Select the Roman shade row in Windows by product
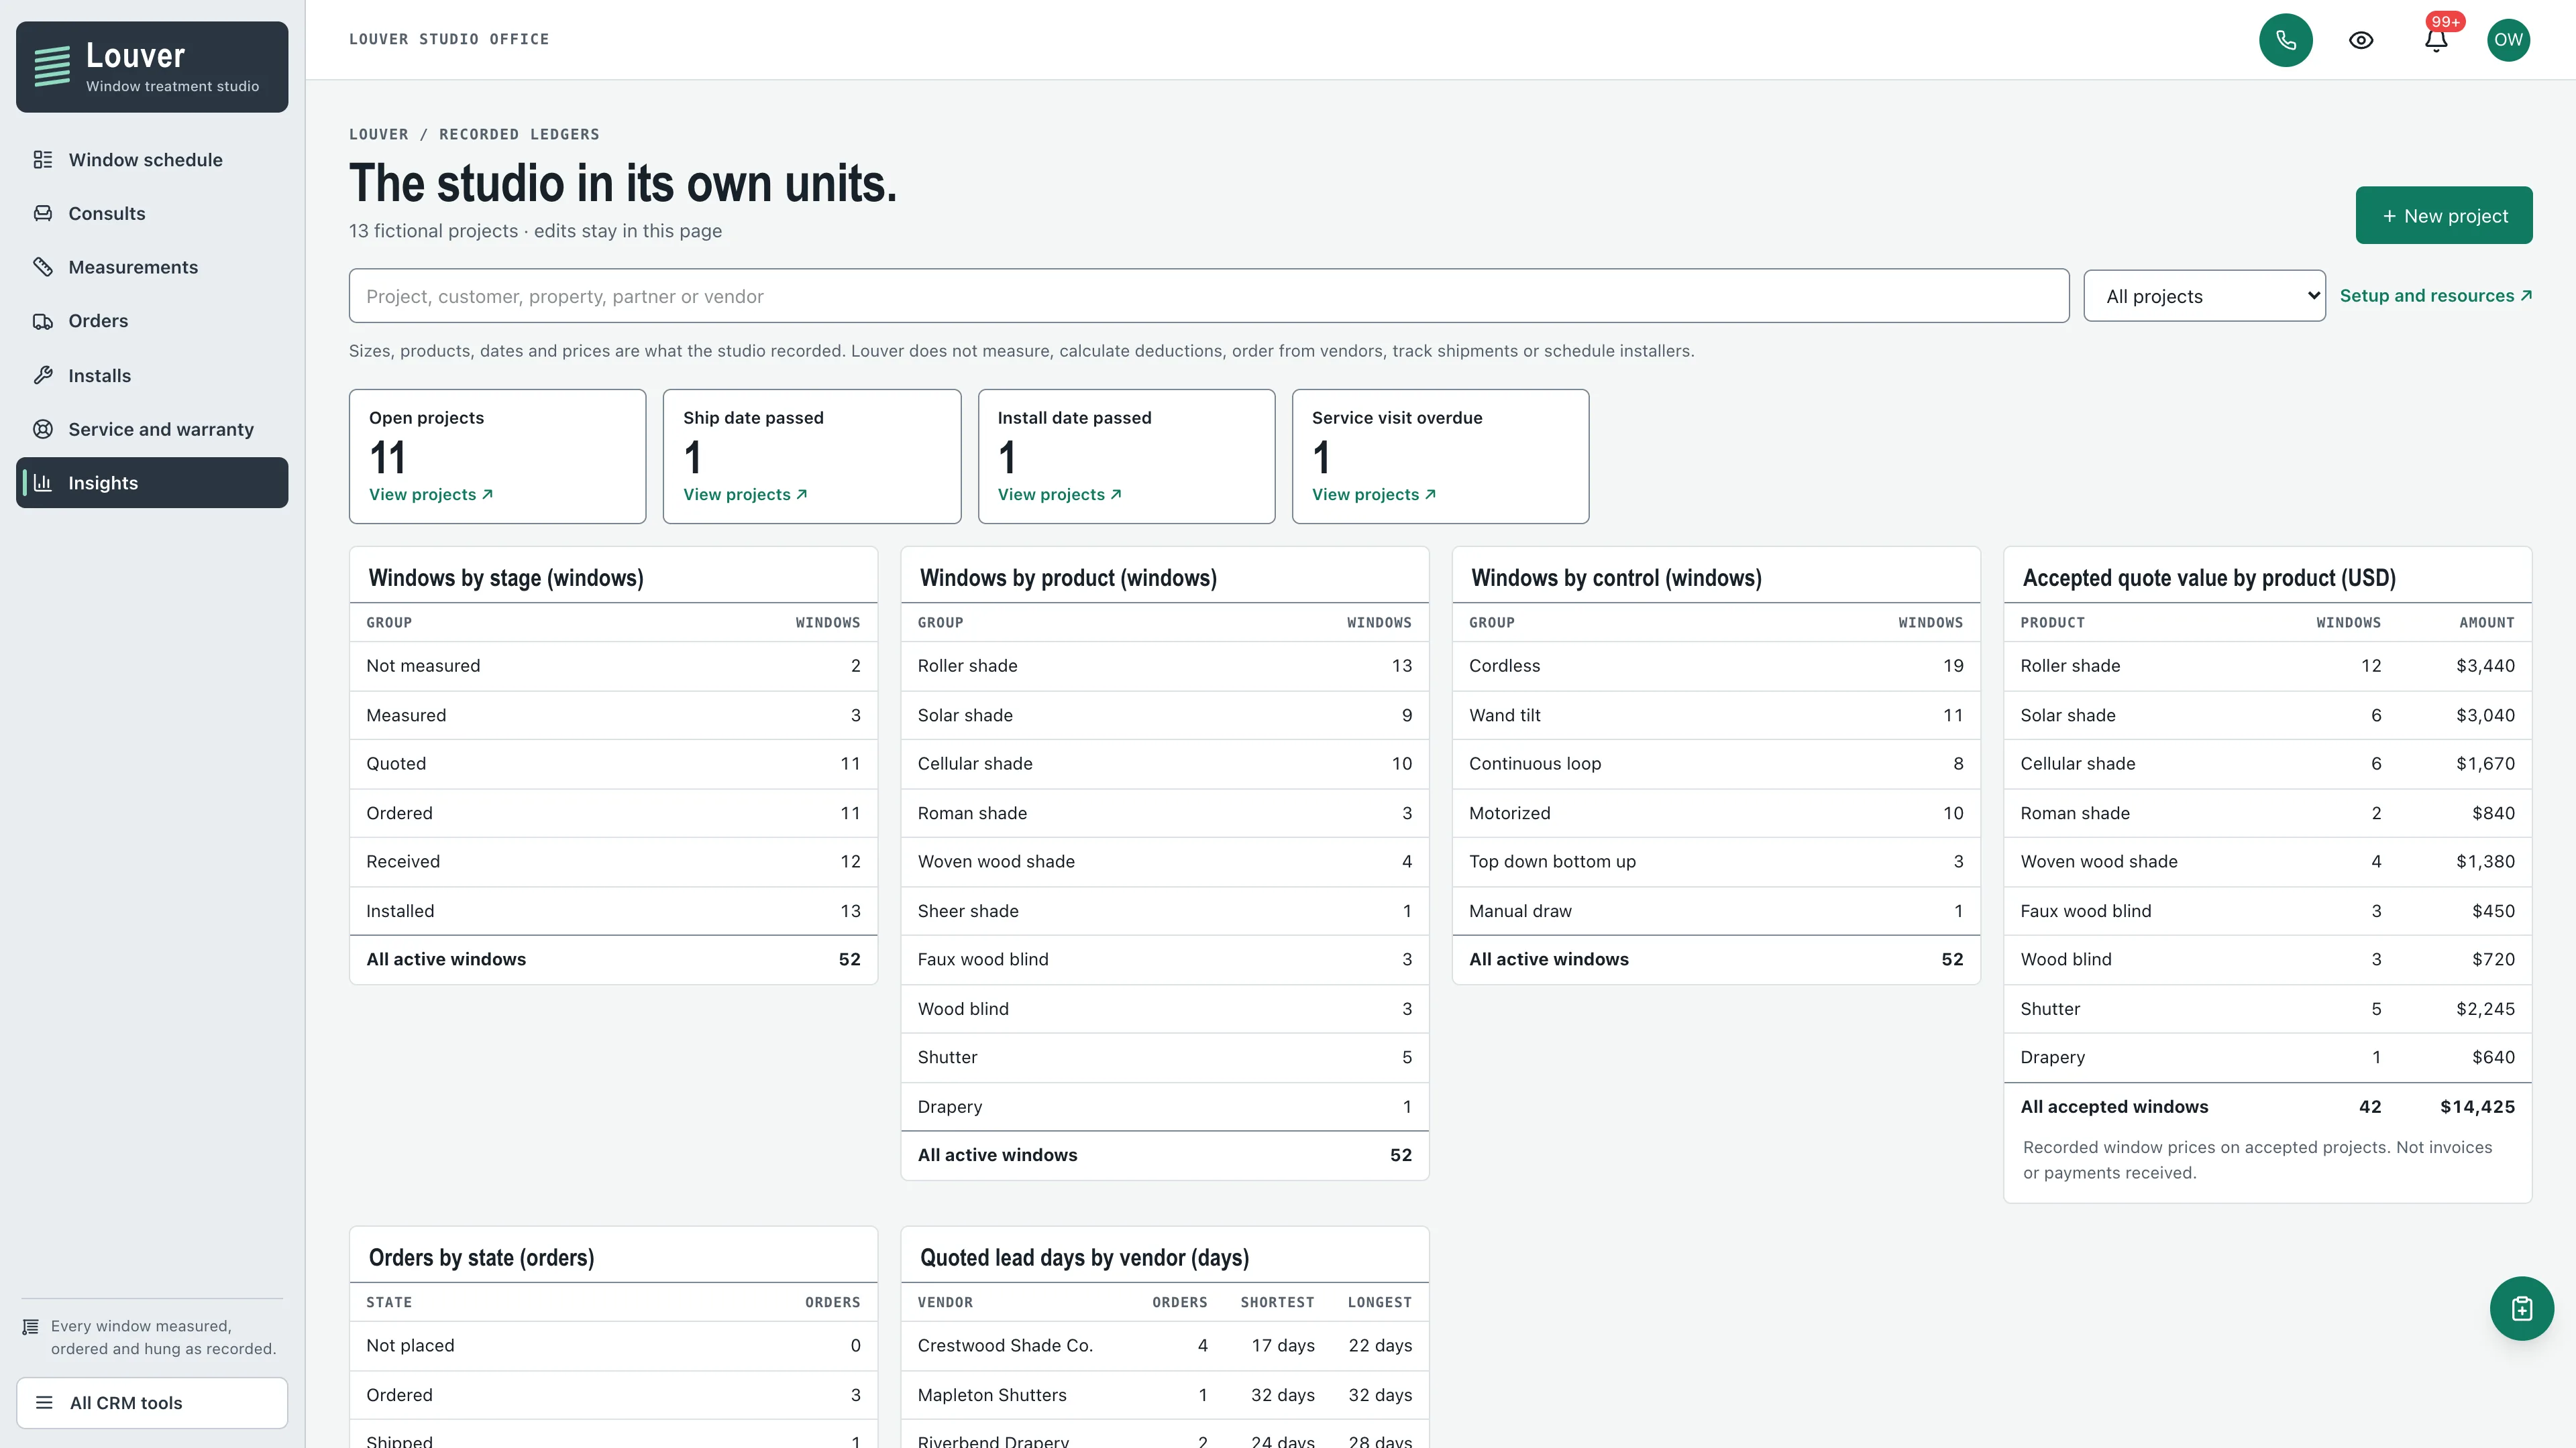The image size is (2576, 1448). (x=1164, y=812)
